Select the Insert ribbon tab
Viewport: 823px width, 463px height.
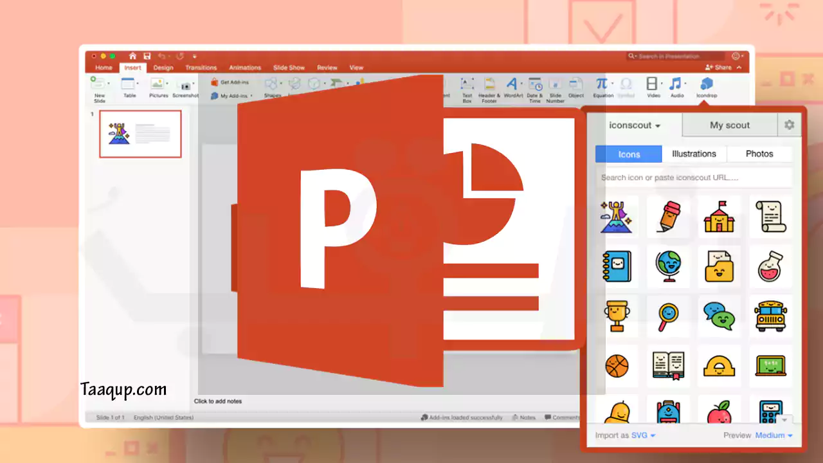pos(132,68)
